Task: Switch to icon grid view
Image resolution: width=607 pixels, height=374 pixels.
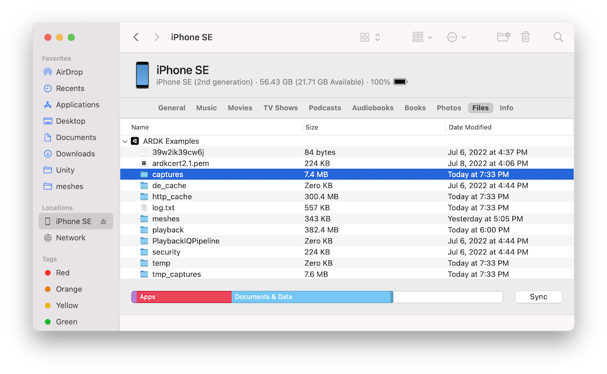Action: (365, 37)
